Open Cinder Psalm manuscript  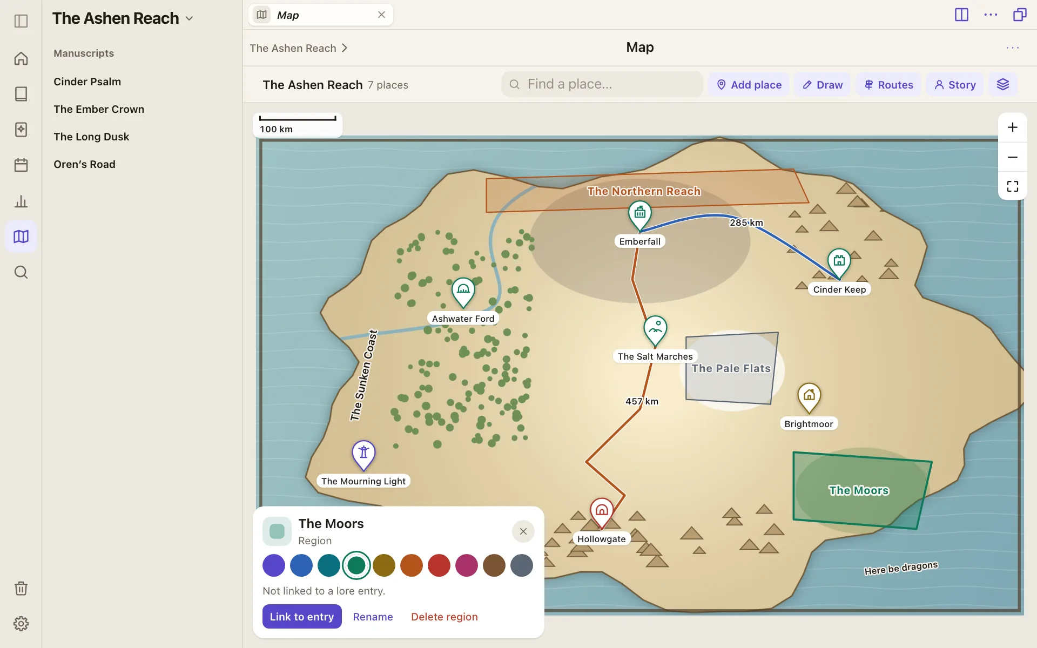(87, 82)
